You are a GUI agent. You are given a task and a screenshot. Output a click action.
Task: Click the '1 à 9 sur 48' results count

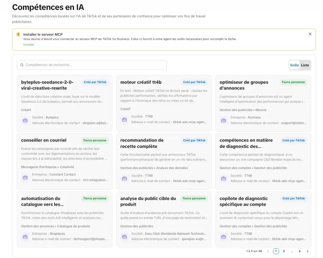254,251
